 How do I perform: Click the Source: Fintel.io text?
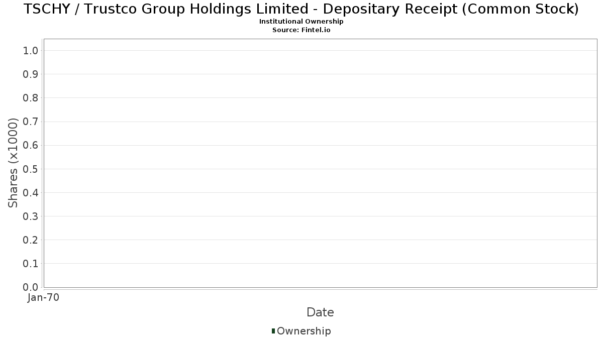[x=301, y=30]
